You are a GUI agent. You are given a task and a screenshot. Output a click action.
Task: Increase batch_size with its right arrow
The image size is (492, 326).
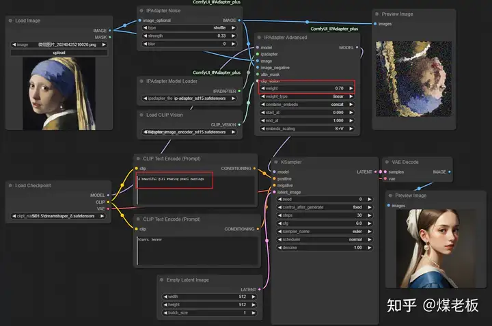click(254, 313)
